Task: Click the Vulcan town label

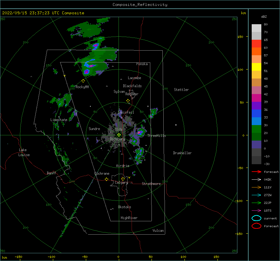Action: tap(158, 231)
